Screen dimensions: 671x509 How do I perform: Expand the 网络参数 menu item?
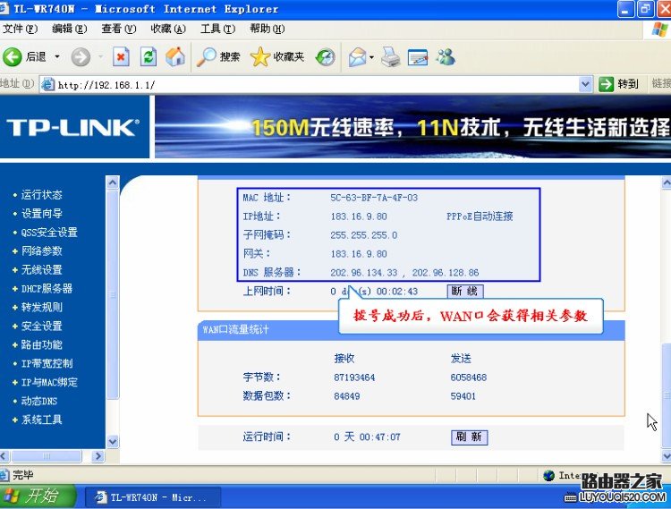point(41,251)
